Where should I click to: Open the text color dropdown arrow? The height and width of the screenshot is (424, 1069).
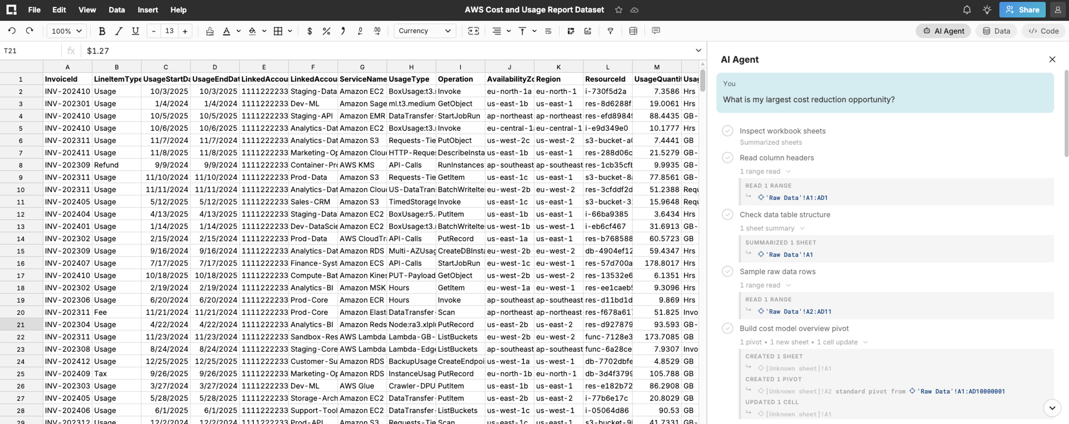pos(239,31)
